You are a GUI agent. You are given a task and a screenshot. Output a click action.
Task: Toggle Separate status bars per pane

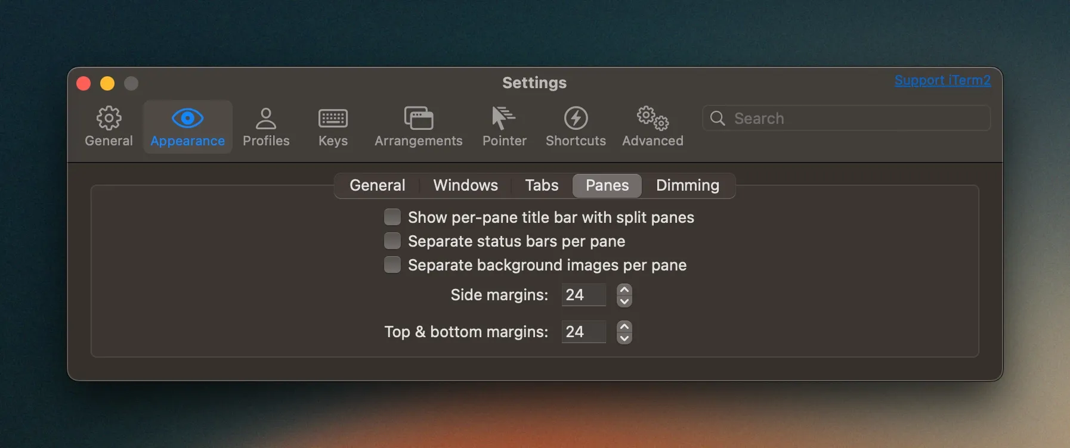(x=392, y=241)
